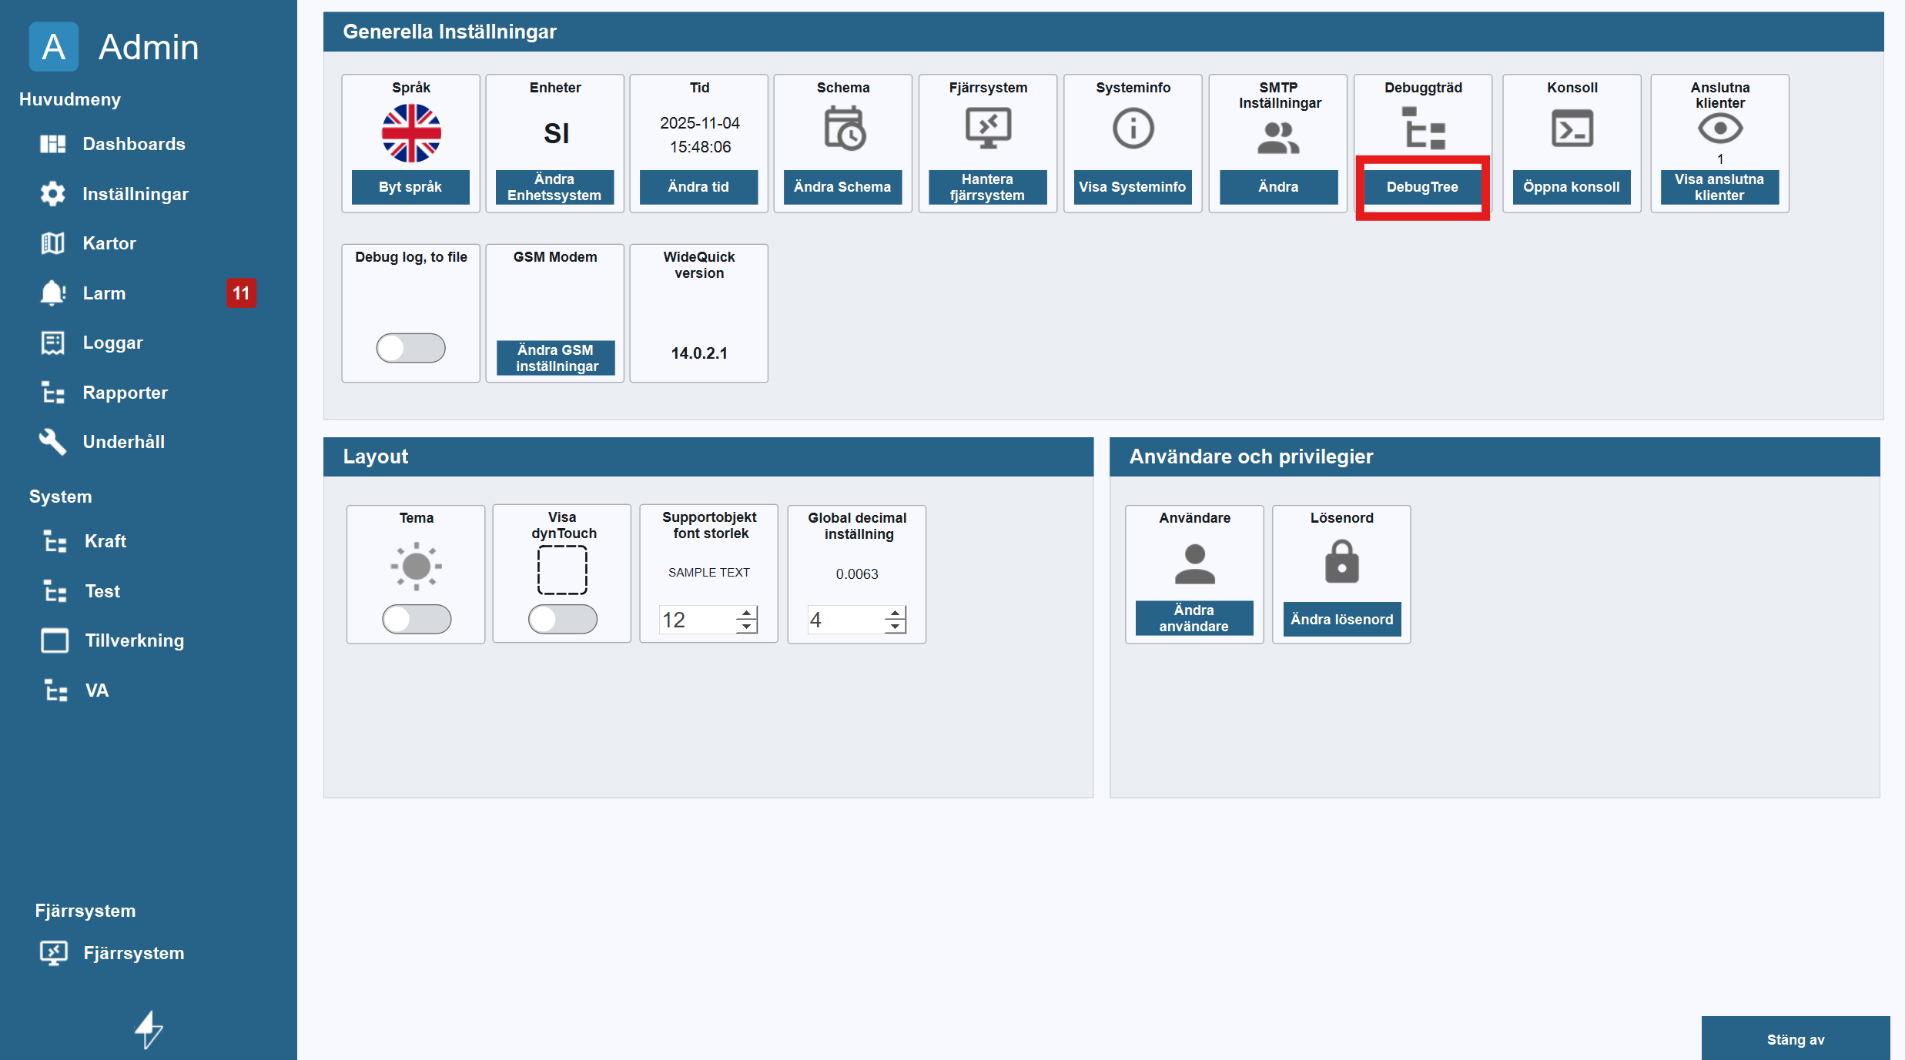Click the Öppna konsoll button

tap(1571, 187)
